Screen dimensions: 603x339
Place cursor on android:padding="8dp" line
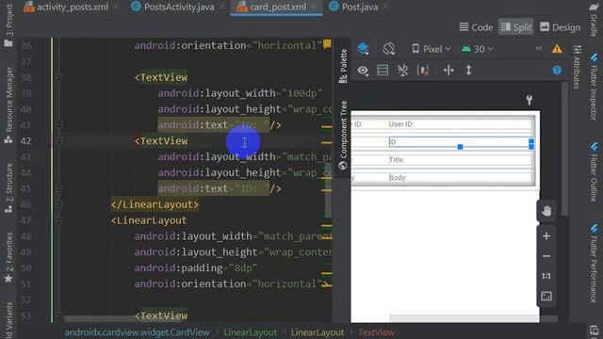click(196, 267)
